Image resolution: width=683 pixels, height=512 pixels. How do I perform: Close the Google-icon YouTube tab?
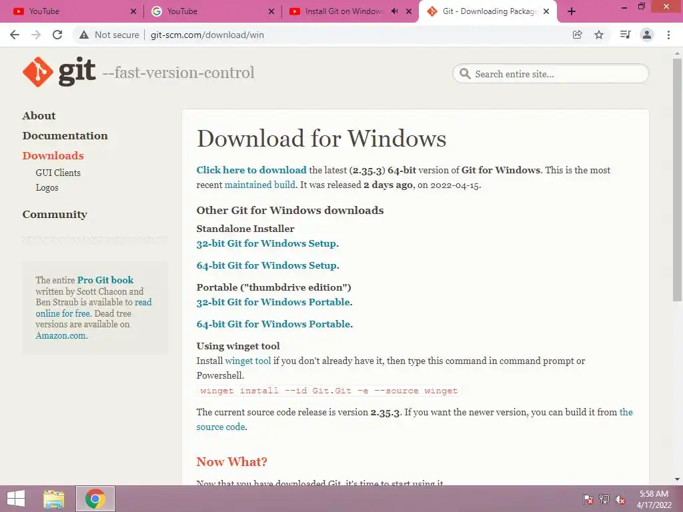(x=271, y=11)
